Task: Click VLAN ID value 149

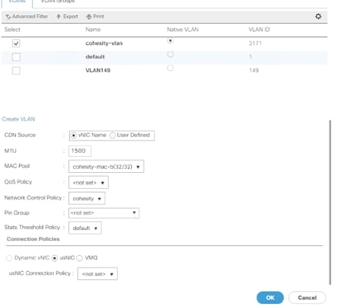Action: [x=254, y=71]
